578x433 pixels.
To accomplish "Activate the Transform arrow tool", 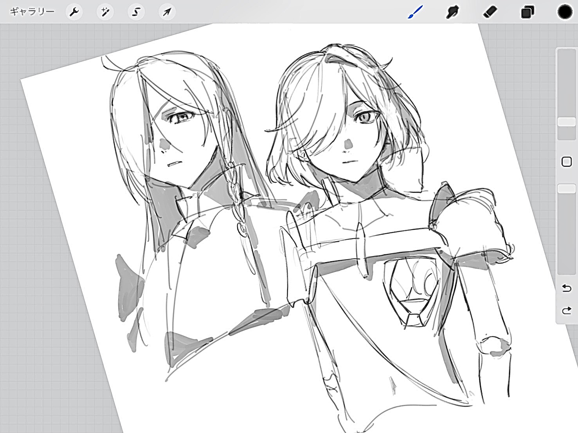I will coord(167,12).
